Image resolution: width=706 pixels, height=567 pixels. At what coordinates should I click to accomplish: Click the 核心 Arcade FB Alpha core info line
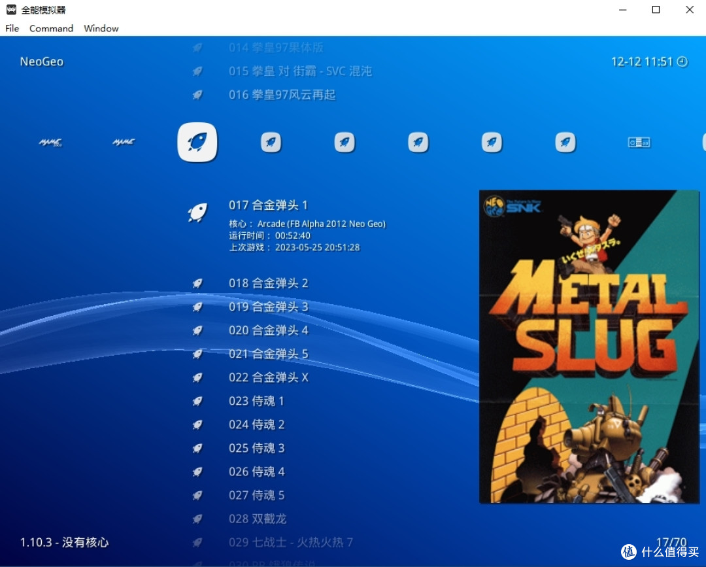(x=307, y=224)
